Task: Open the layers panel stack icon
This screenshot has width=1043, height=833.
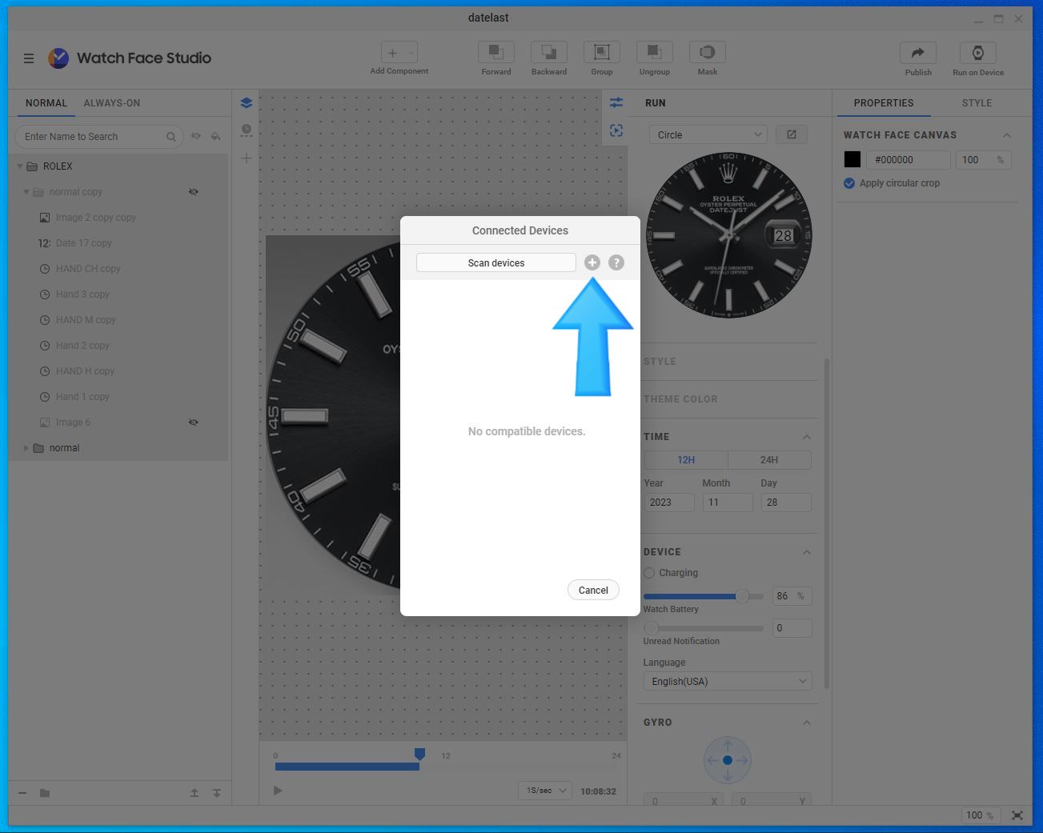Action: (x=246, y=102)
